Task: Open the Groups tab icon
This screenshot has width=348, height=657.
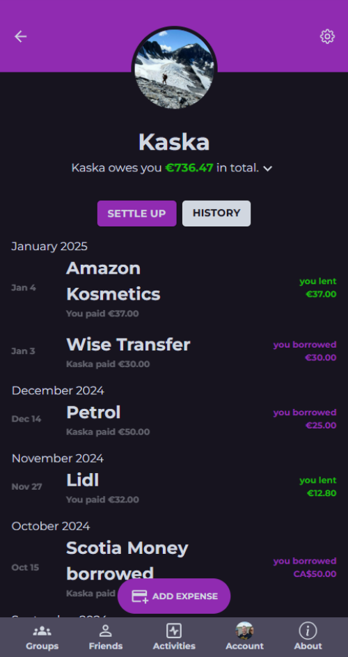Action: (42, 631)
